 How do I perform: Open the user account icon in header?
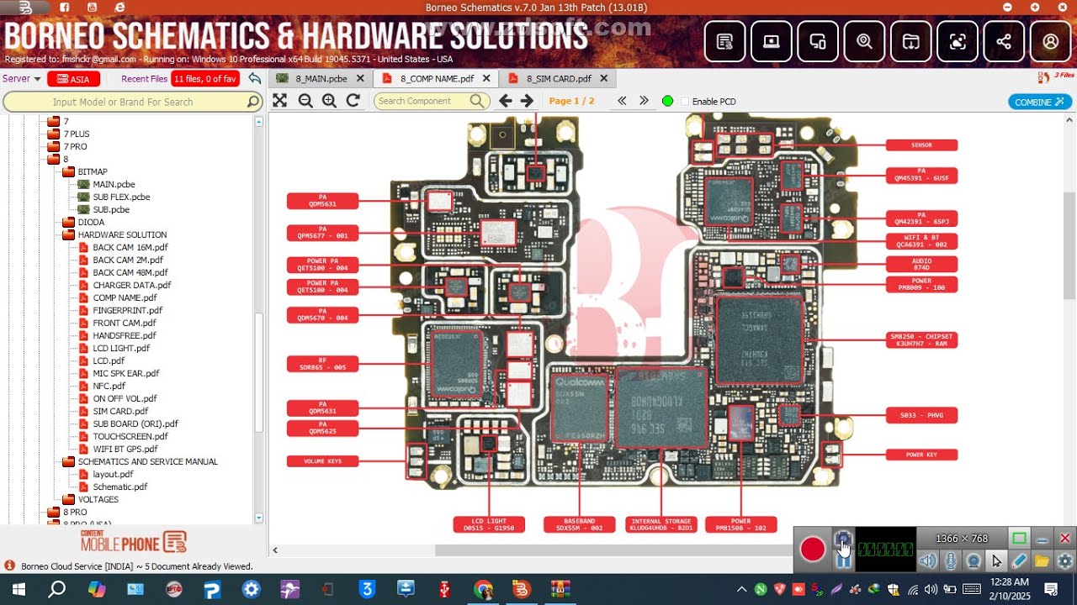(1050, 41)
